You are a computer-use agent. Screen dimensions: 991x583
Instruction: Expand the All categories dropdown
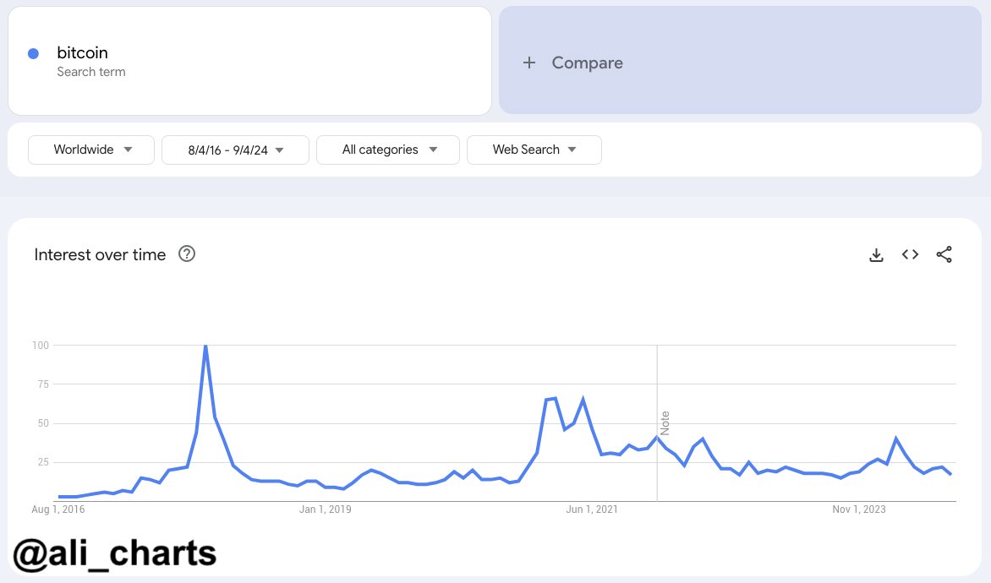point(388,150)
